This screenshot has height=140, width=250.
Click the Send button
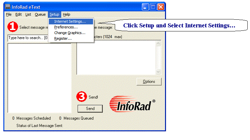[x=90, y=109]
